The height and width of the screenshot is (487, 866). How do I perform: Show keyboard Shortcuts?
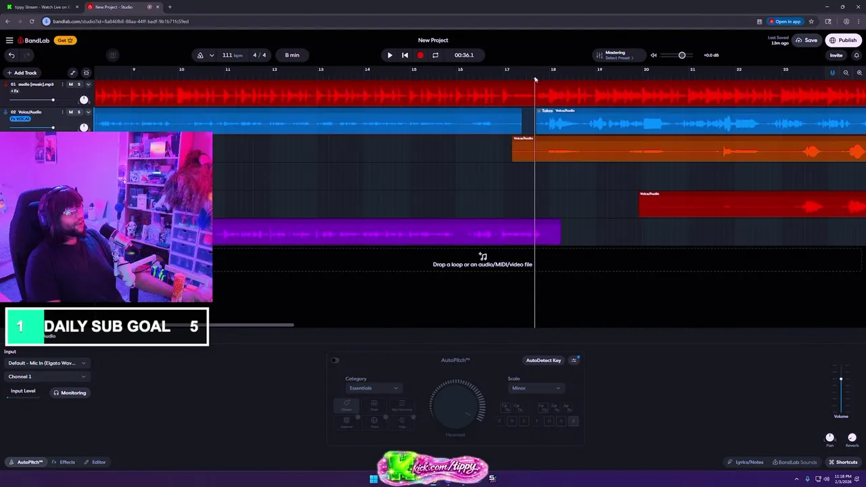[843, 462]
